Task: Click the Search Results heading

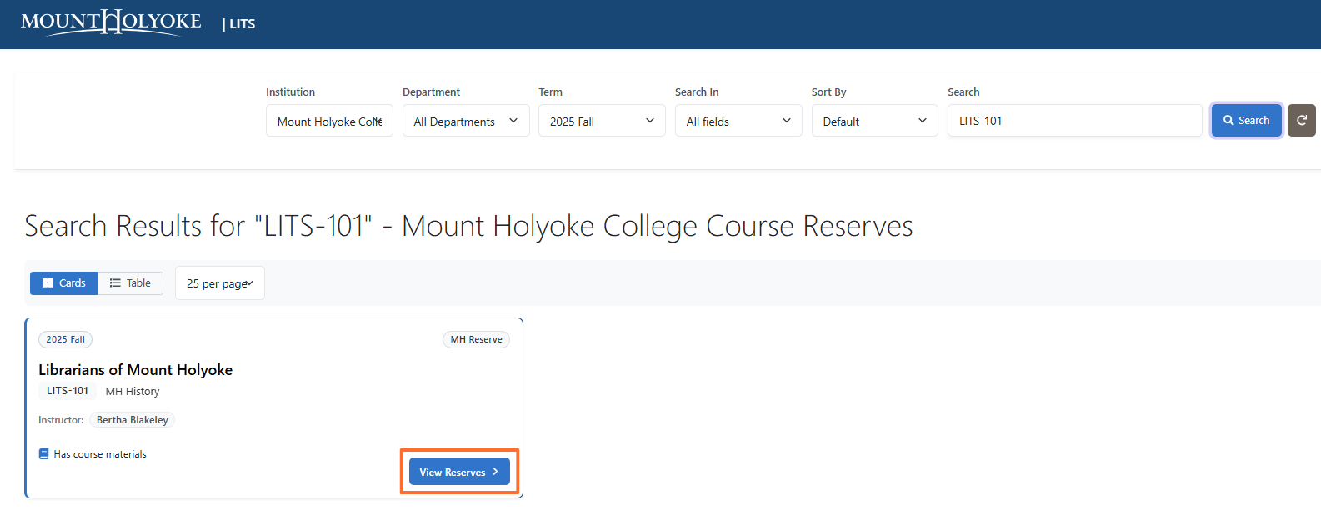Action: tap(468, 226)
